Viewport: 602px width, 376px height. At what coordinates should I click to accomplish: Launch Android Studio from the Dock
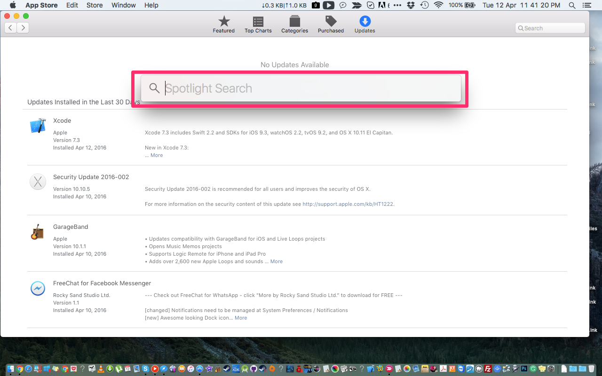tap(245, 369)
